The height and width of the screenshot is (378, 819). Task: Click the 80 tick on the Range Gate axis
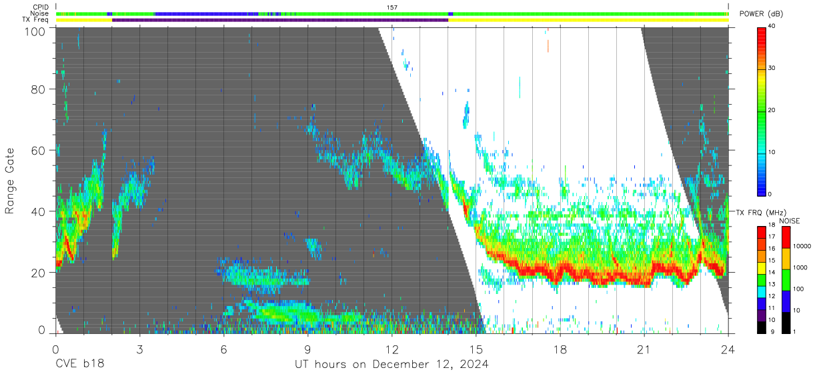tap(39, 89)
